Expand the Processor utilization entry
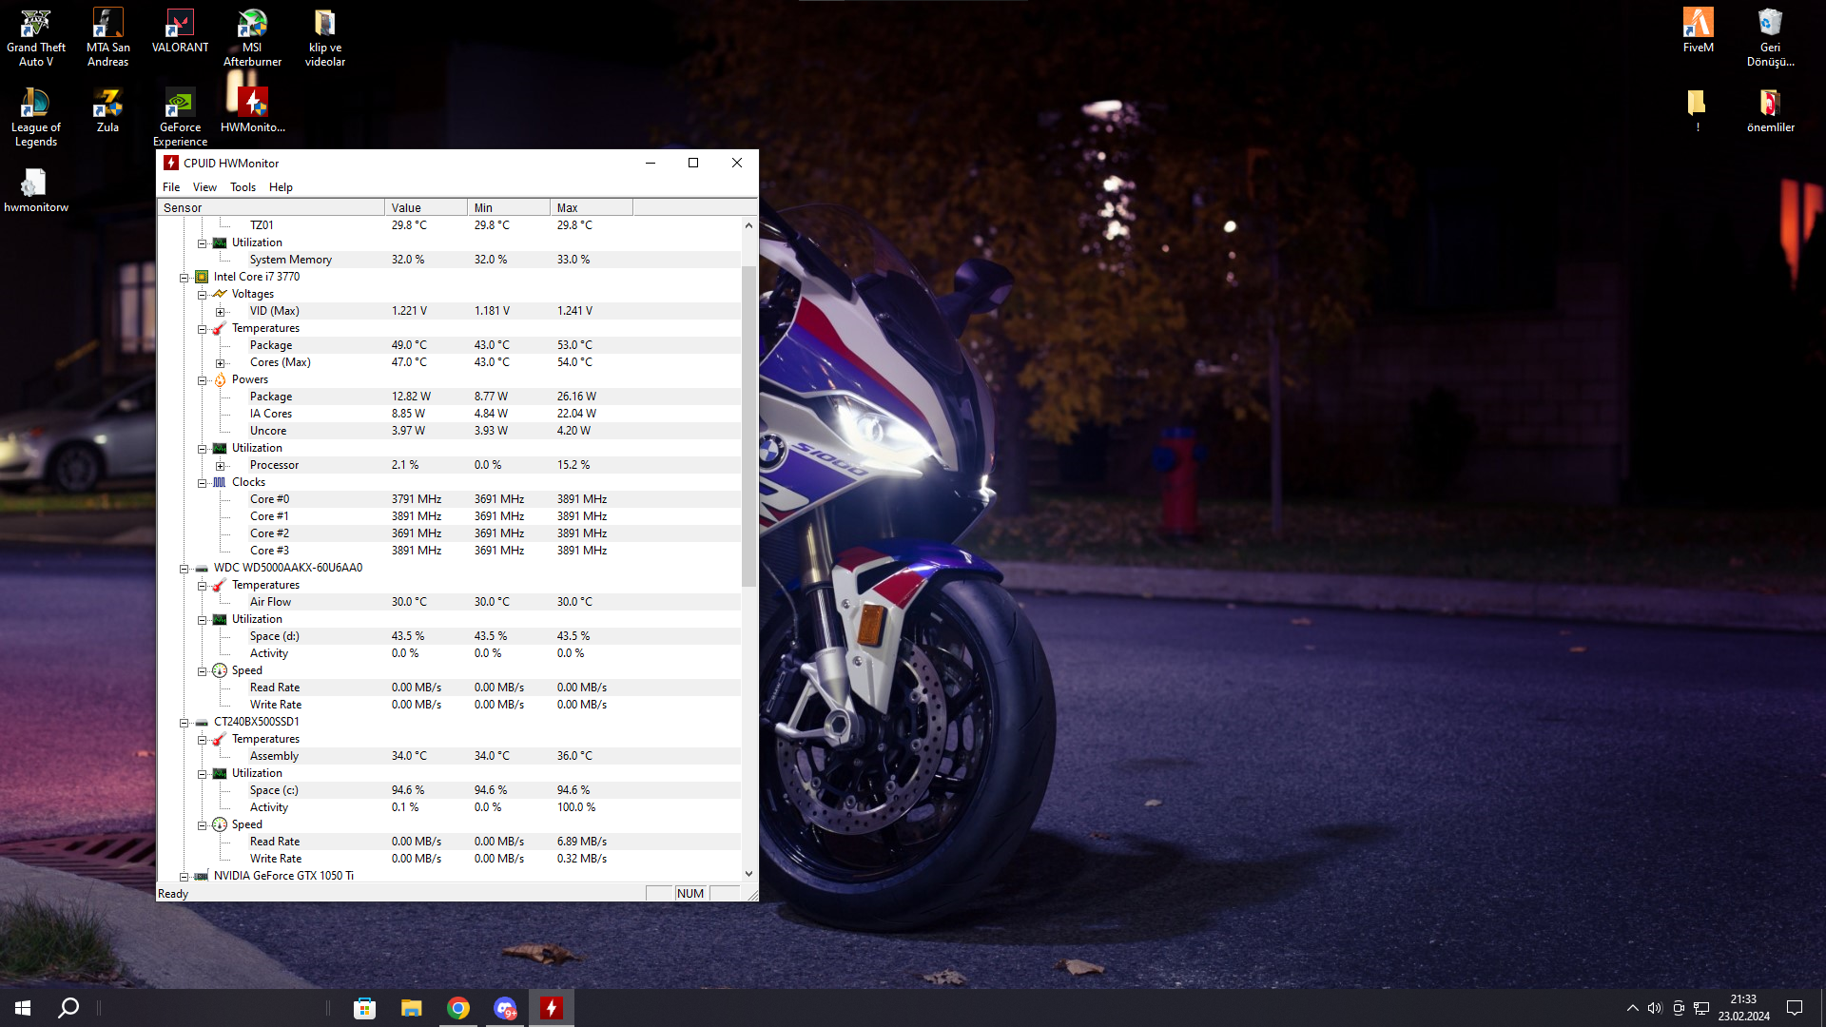The width and height of the screenshot is (1826, 1027). click(x=220, y=466)
